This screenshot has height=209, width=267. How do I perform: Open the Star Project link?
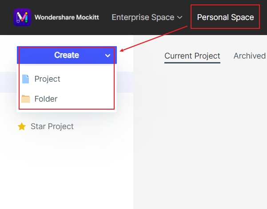[x=52, y=126]
